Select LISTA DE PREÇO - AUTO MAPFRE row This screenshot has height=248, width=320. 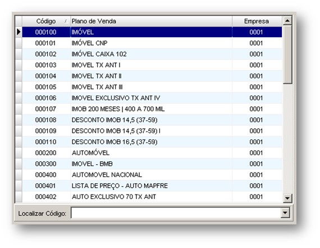tap(152, 186)
